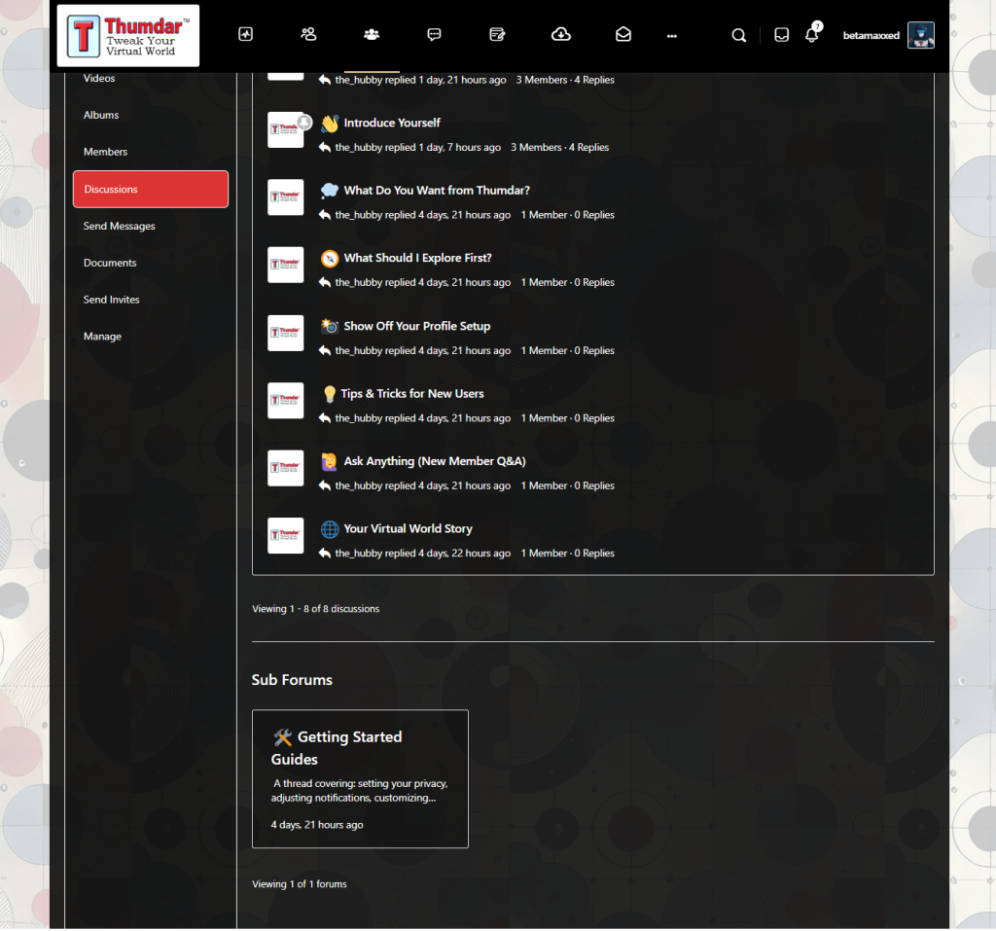Expand the more options ellipsis menu
Screen dimensions: 996x931
click(672, 36)
